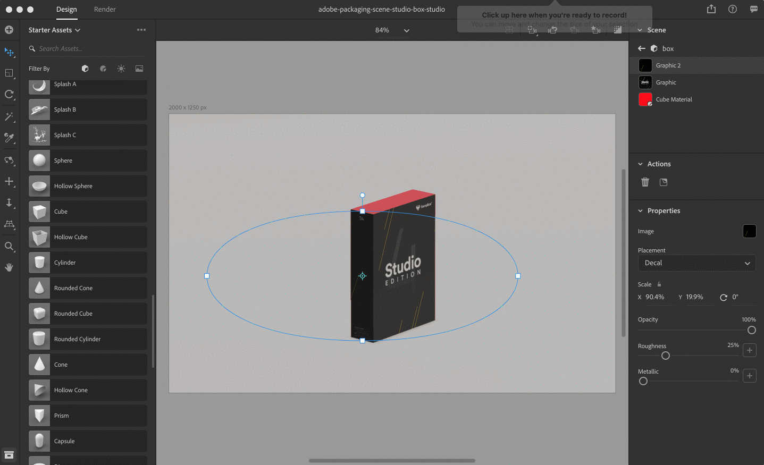Add a texture to Roughness with plus
This screenshot has width=764, height=465.
[x=750, y=350]
